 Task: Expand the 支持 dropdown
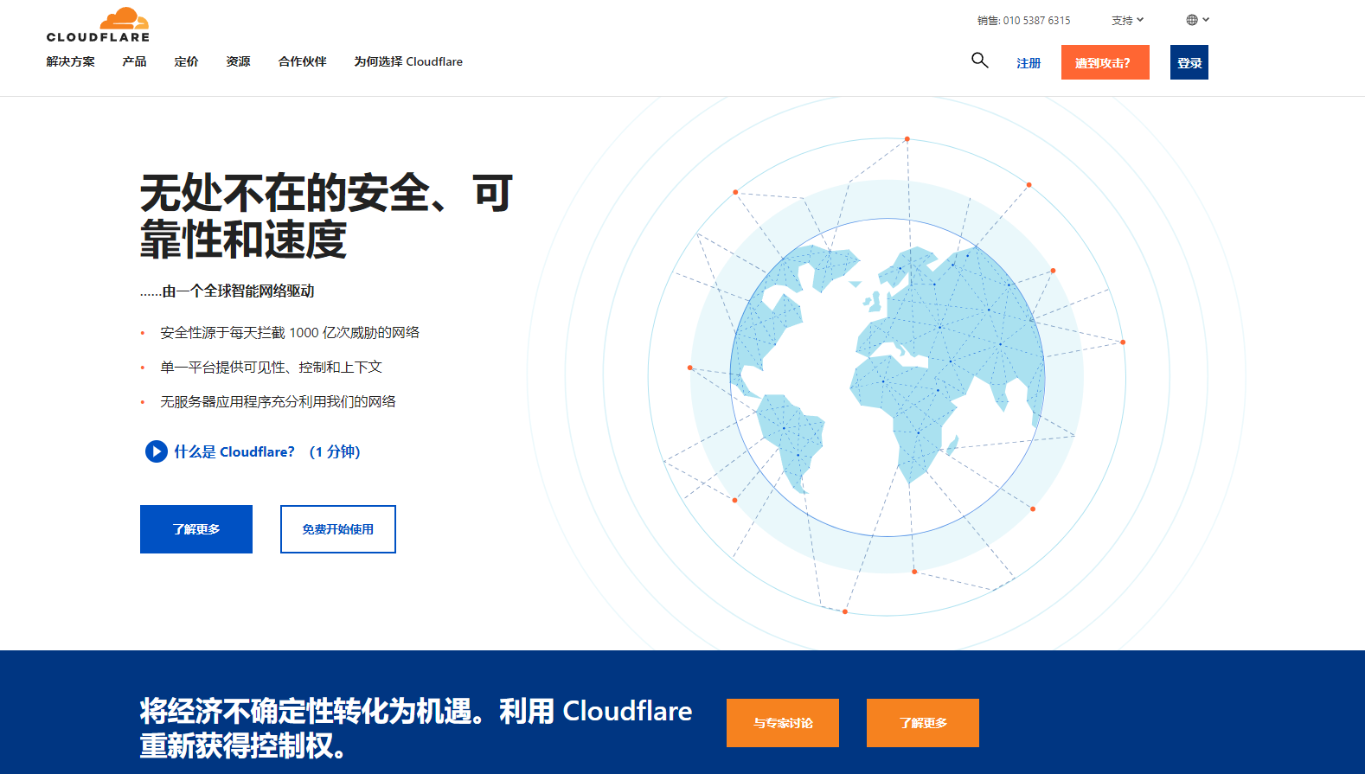[1127, 20]
